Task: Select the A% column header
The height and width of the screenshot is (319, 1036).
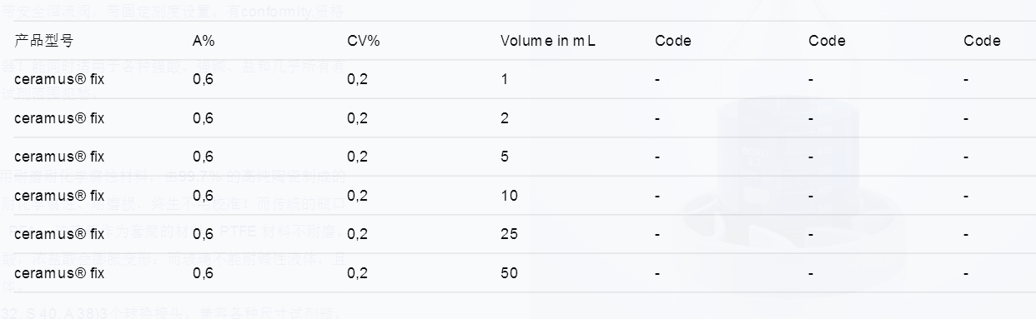Action: point(204,41)
